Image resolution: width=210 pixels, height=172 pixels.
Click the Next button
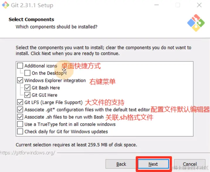153,164
